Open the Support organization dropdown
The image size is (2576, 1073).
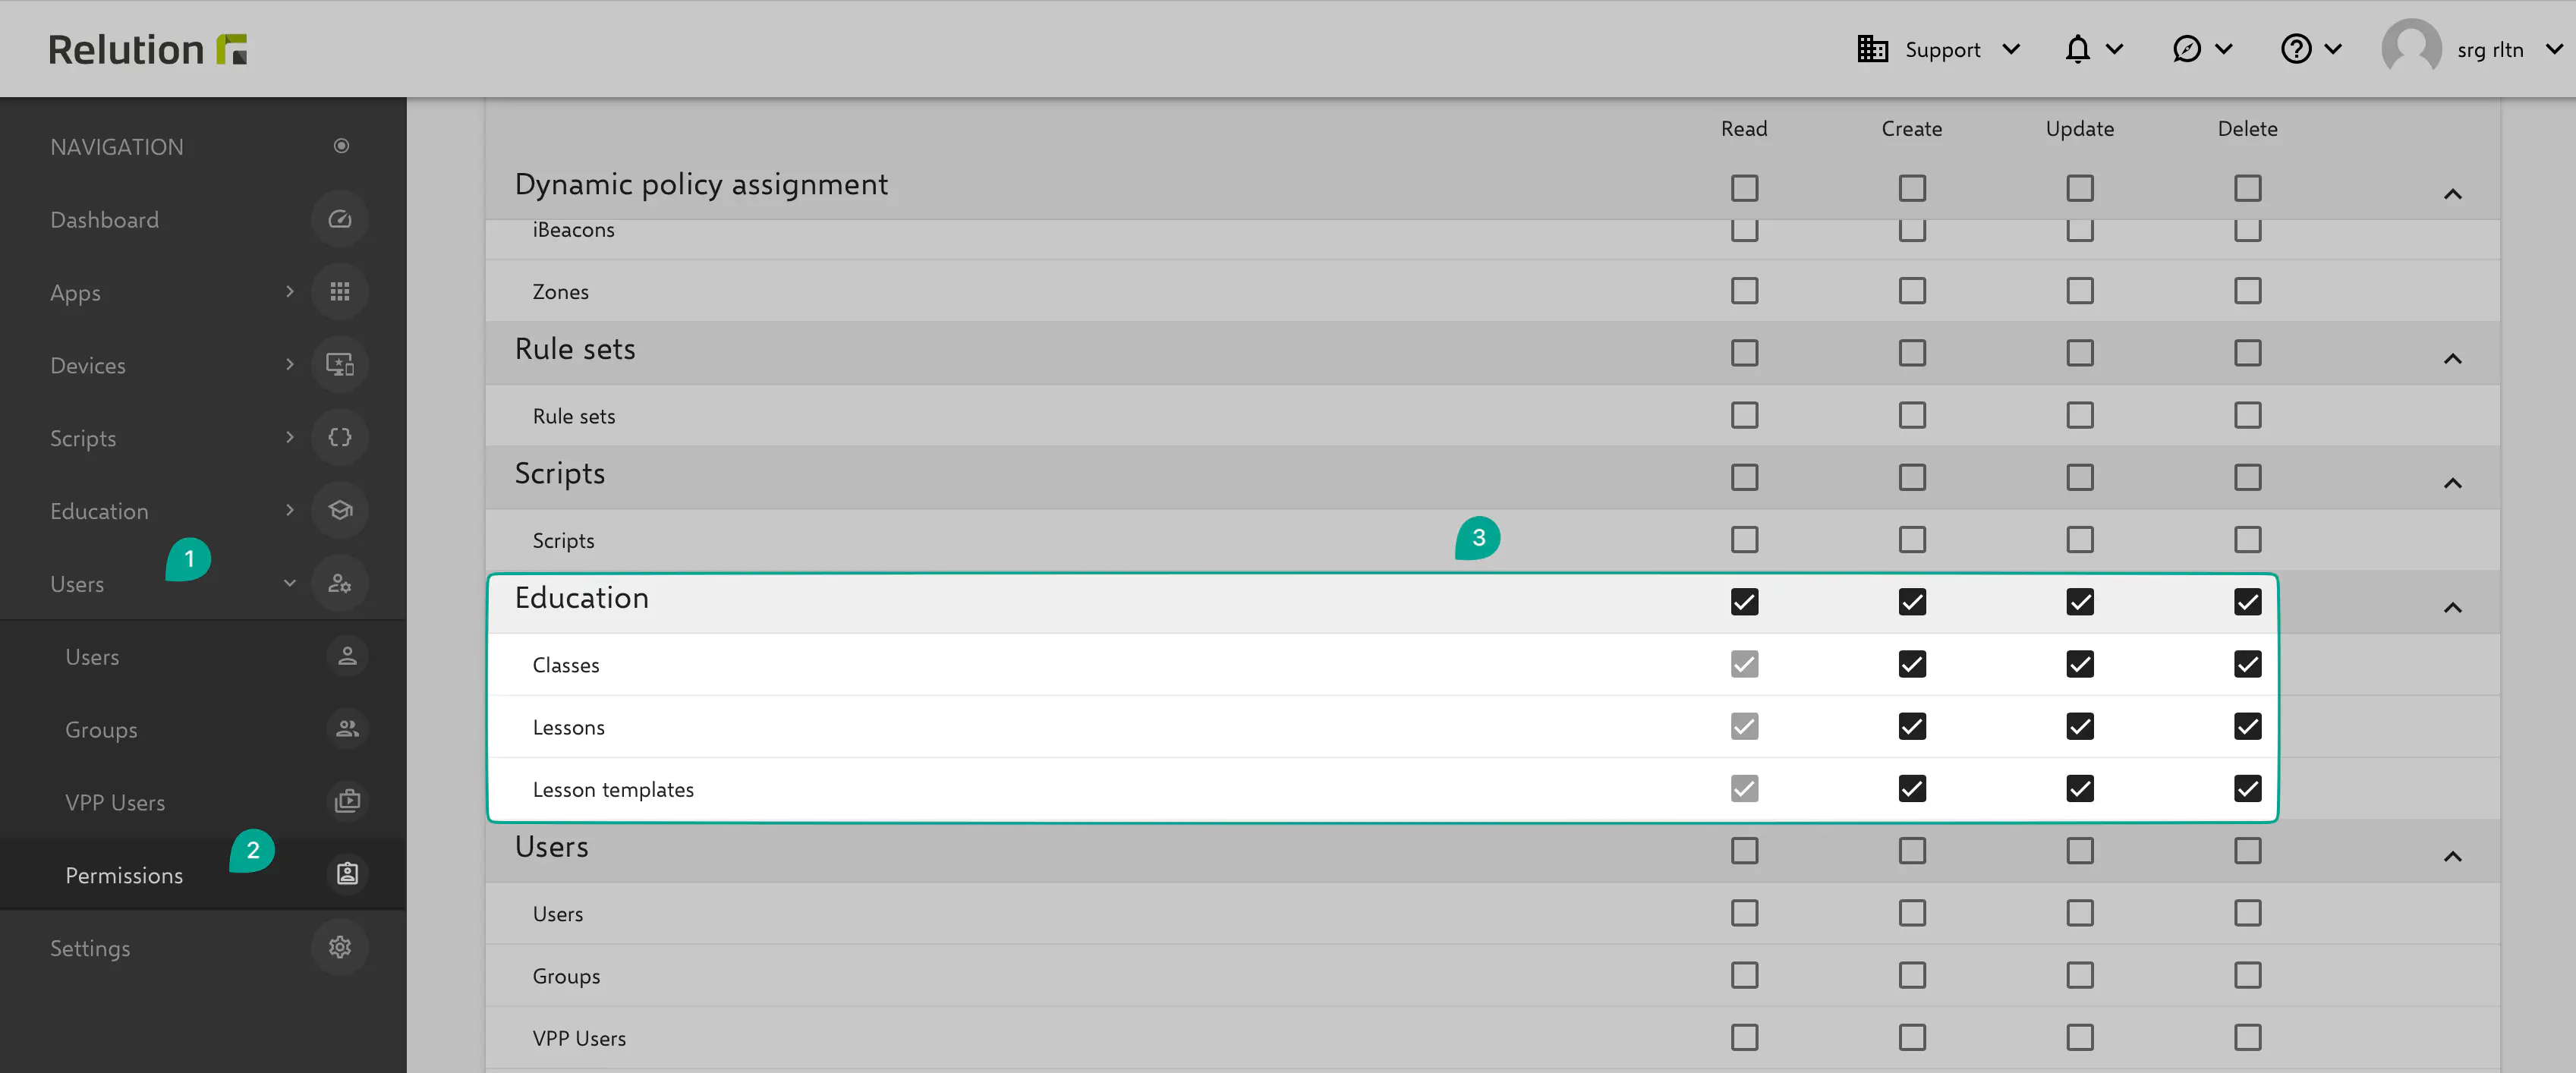coord(1940,49)
